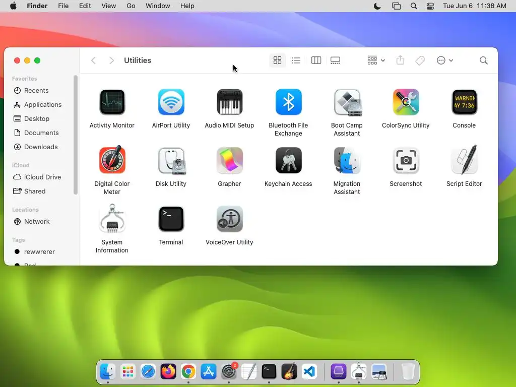Open Applications in the sidebar

tap(42, 105)
